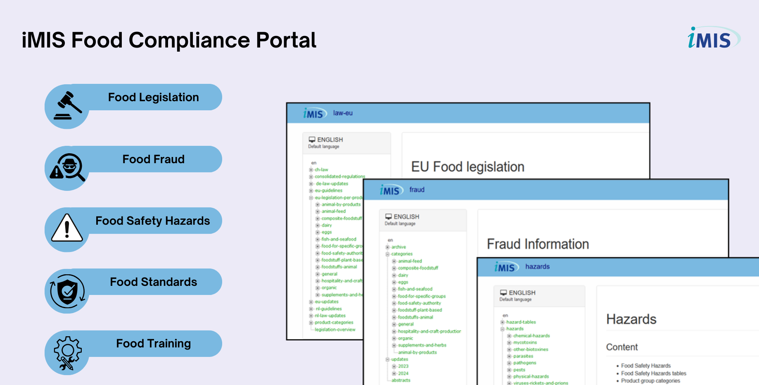Click the iMIS logo at top right
Image resolution: width=759 pixels, height=385 pixels.
tap(714, 38)
